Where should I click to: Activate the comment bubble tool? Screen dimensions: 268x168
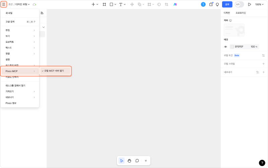point(137,161)
